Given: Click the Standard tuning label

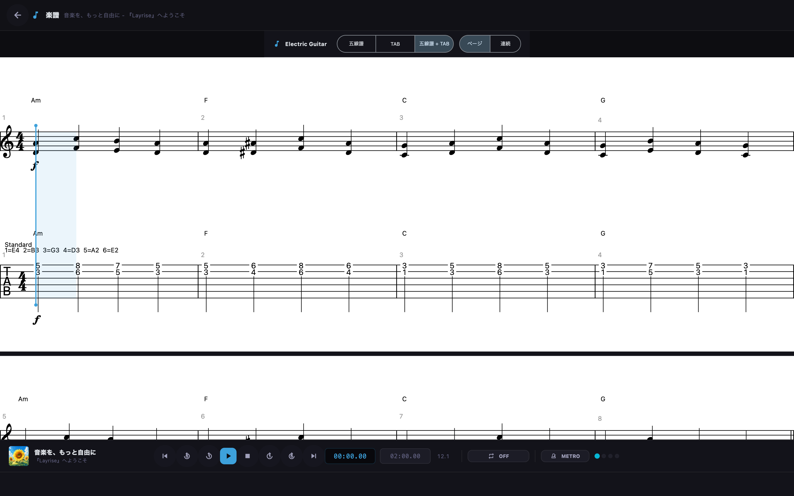Looking at the screenshot, I should (18, 244).
